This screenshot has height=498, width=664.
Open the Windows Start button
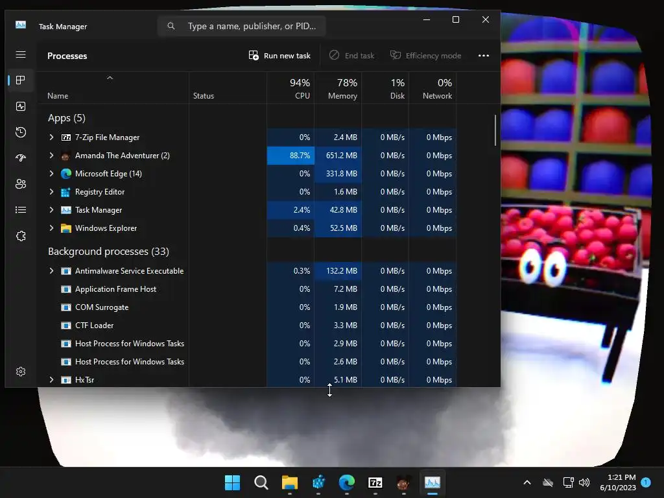[x=232, y=482]
